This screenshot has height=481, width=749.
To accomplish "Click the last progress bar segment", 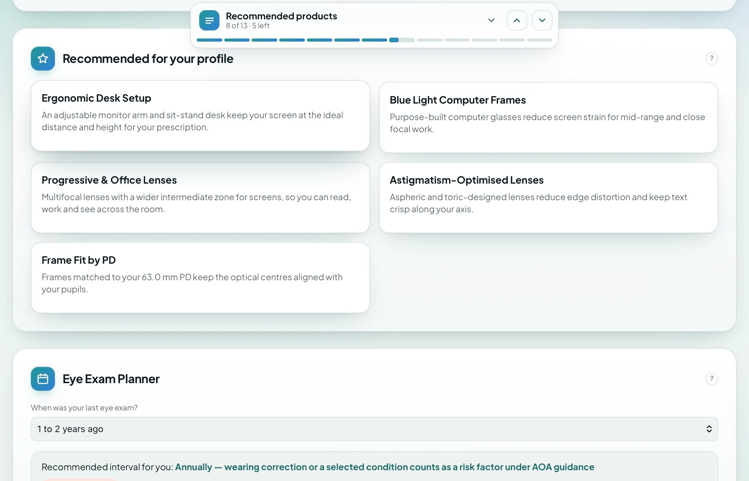I will tap(539, 40).
